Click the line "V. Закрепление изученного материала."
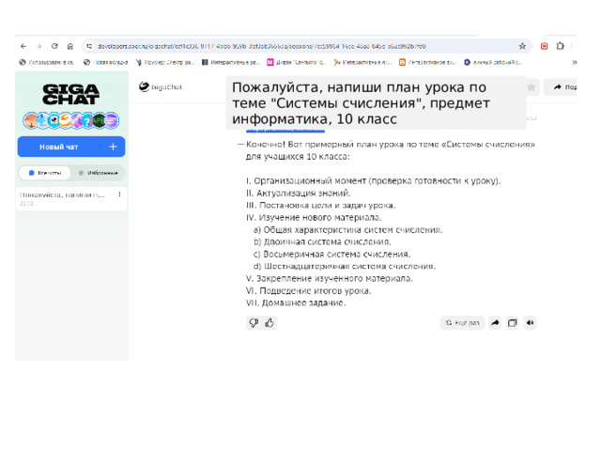601x451 pixels. (x=330, y=278)
